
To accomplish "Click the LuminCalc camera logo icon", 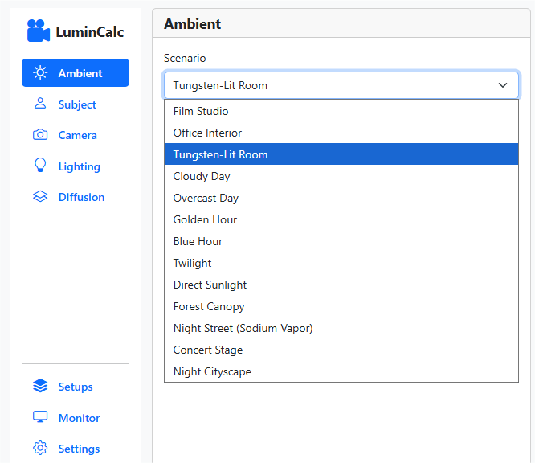I will coord(38,31).
